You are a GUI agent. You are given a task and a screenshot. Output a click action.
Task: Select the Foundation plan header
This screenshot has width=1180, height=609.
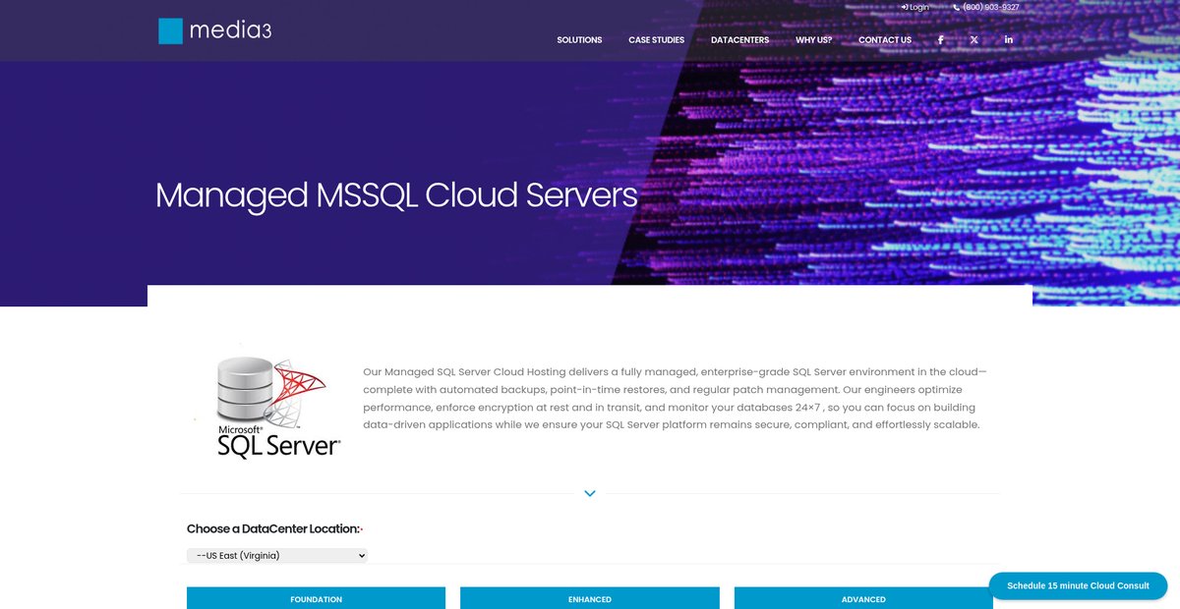(x=317, y=598)
